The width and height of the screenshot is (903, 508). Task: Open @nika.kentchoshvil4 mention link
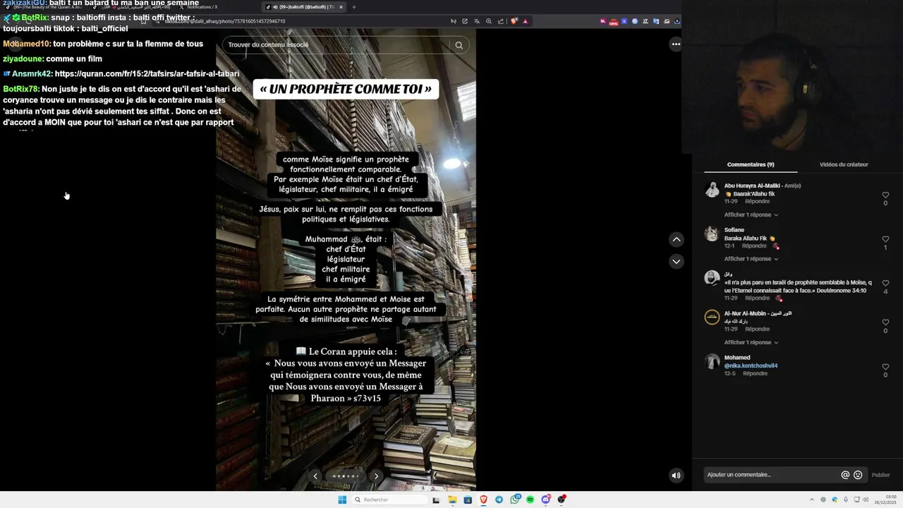click(751, 365)
